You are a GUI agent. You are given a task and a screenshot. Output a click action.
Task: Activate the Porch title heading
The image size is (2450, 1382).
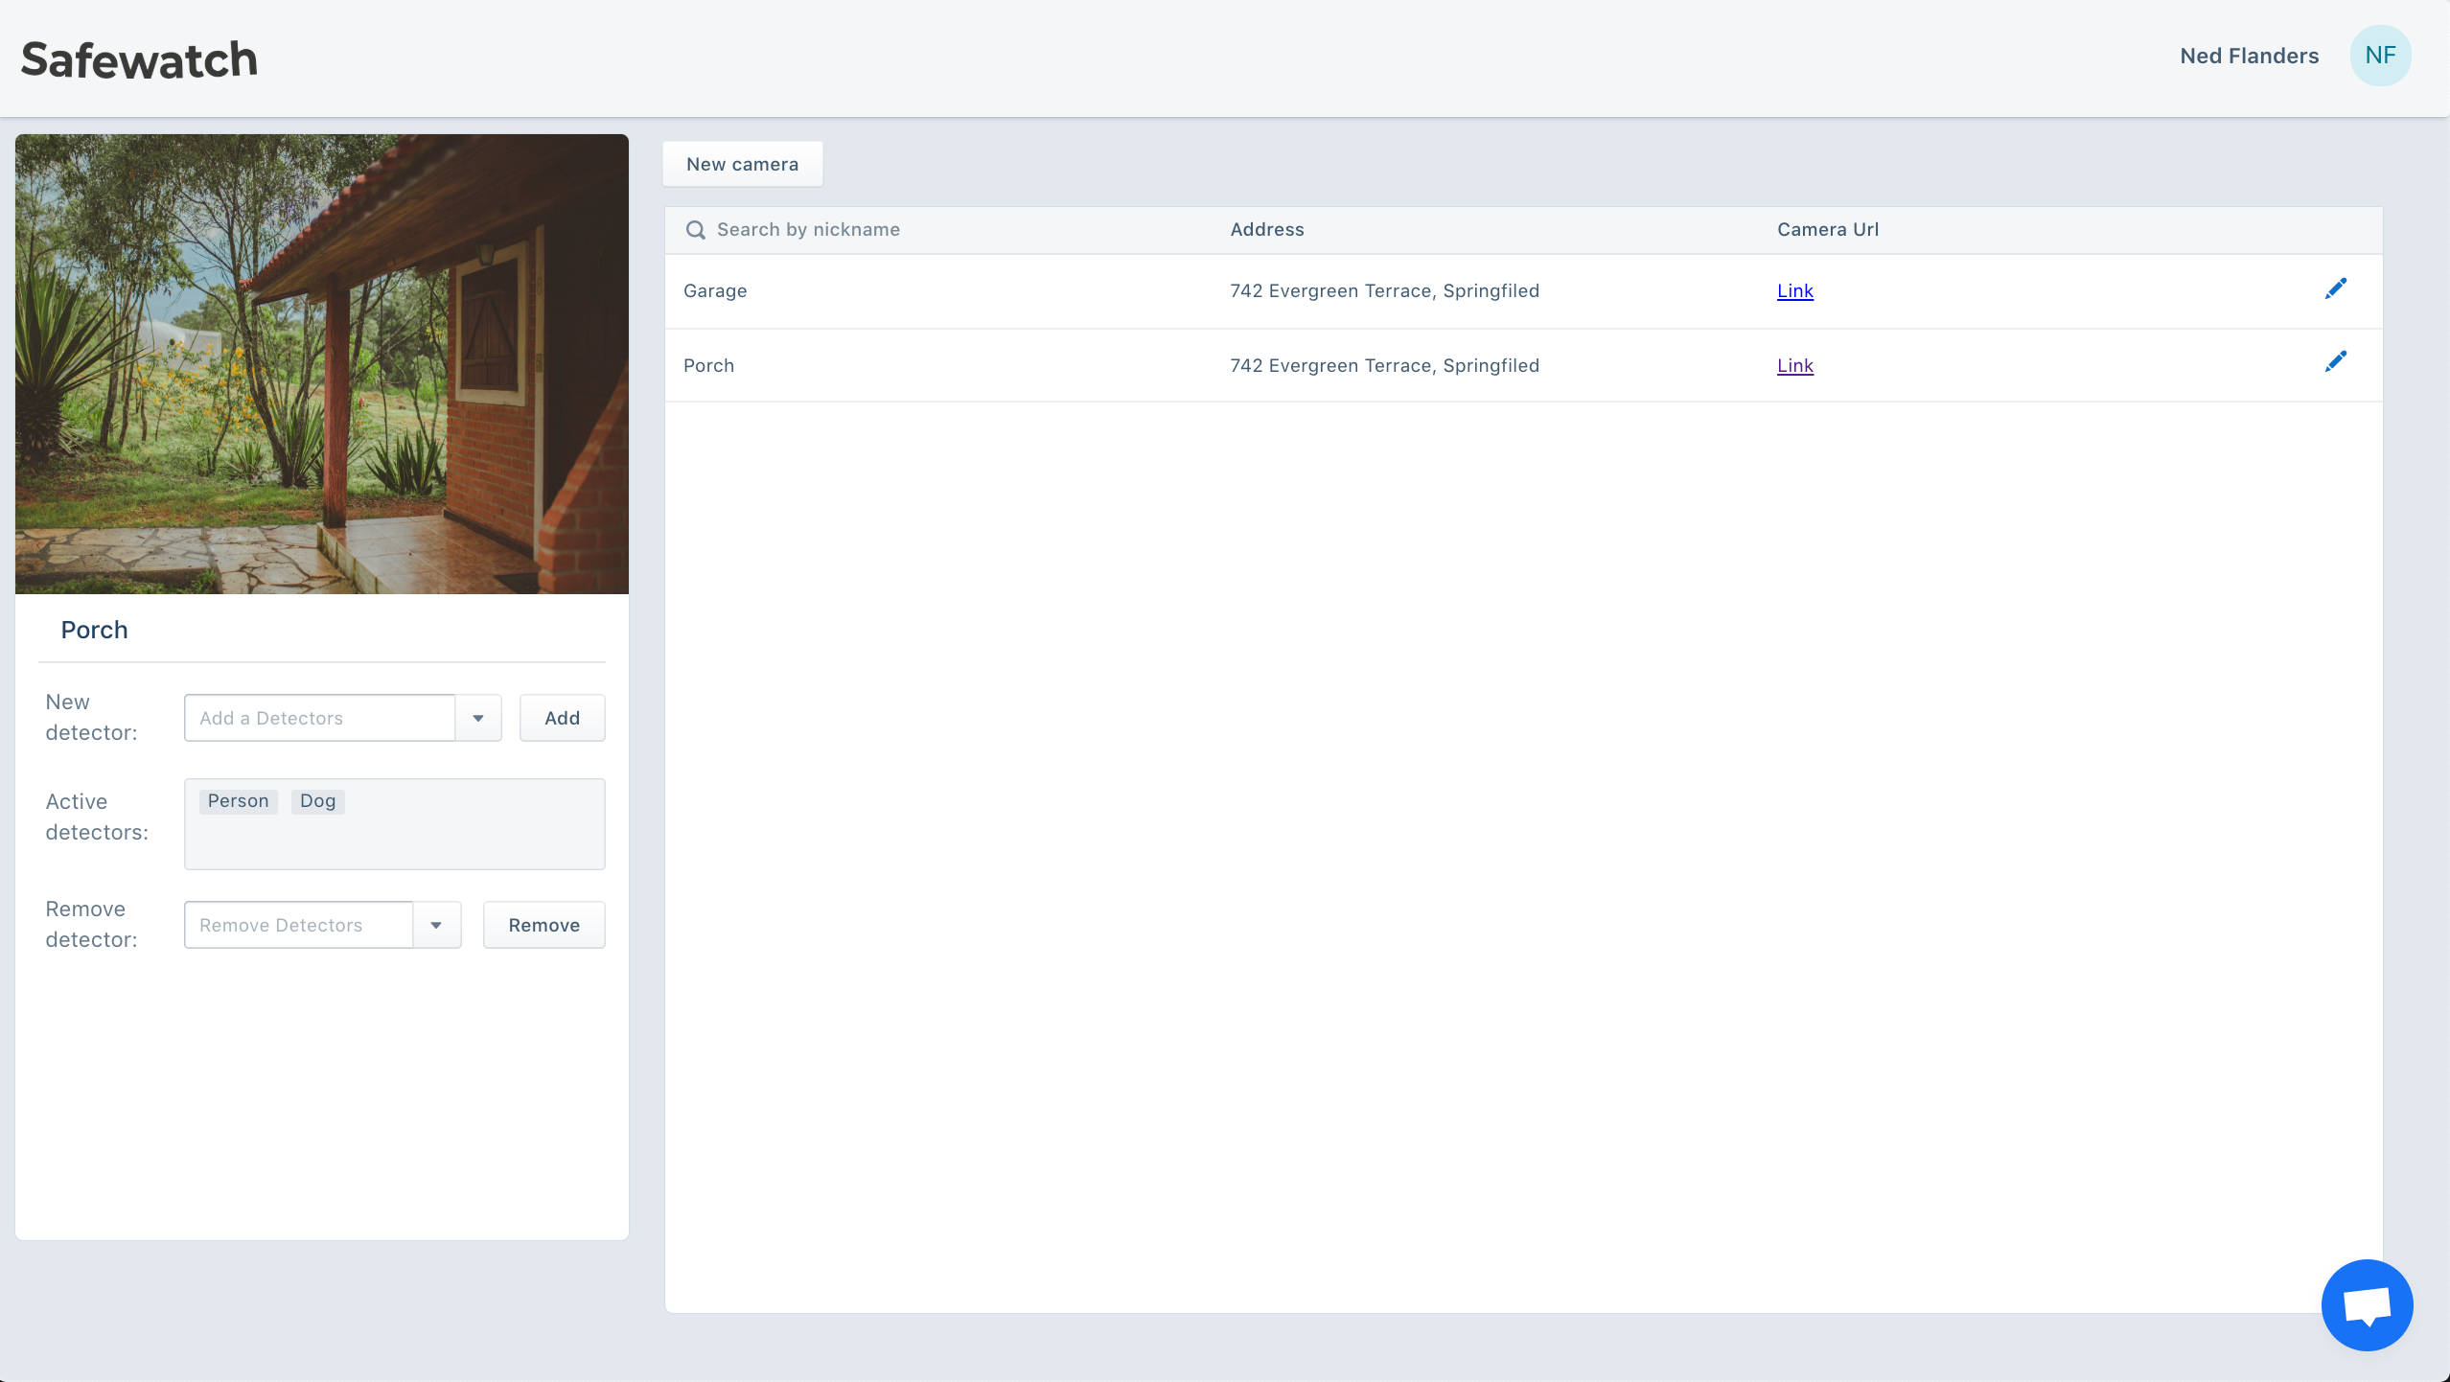click(x=94, y=630)
